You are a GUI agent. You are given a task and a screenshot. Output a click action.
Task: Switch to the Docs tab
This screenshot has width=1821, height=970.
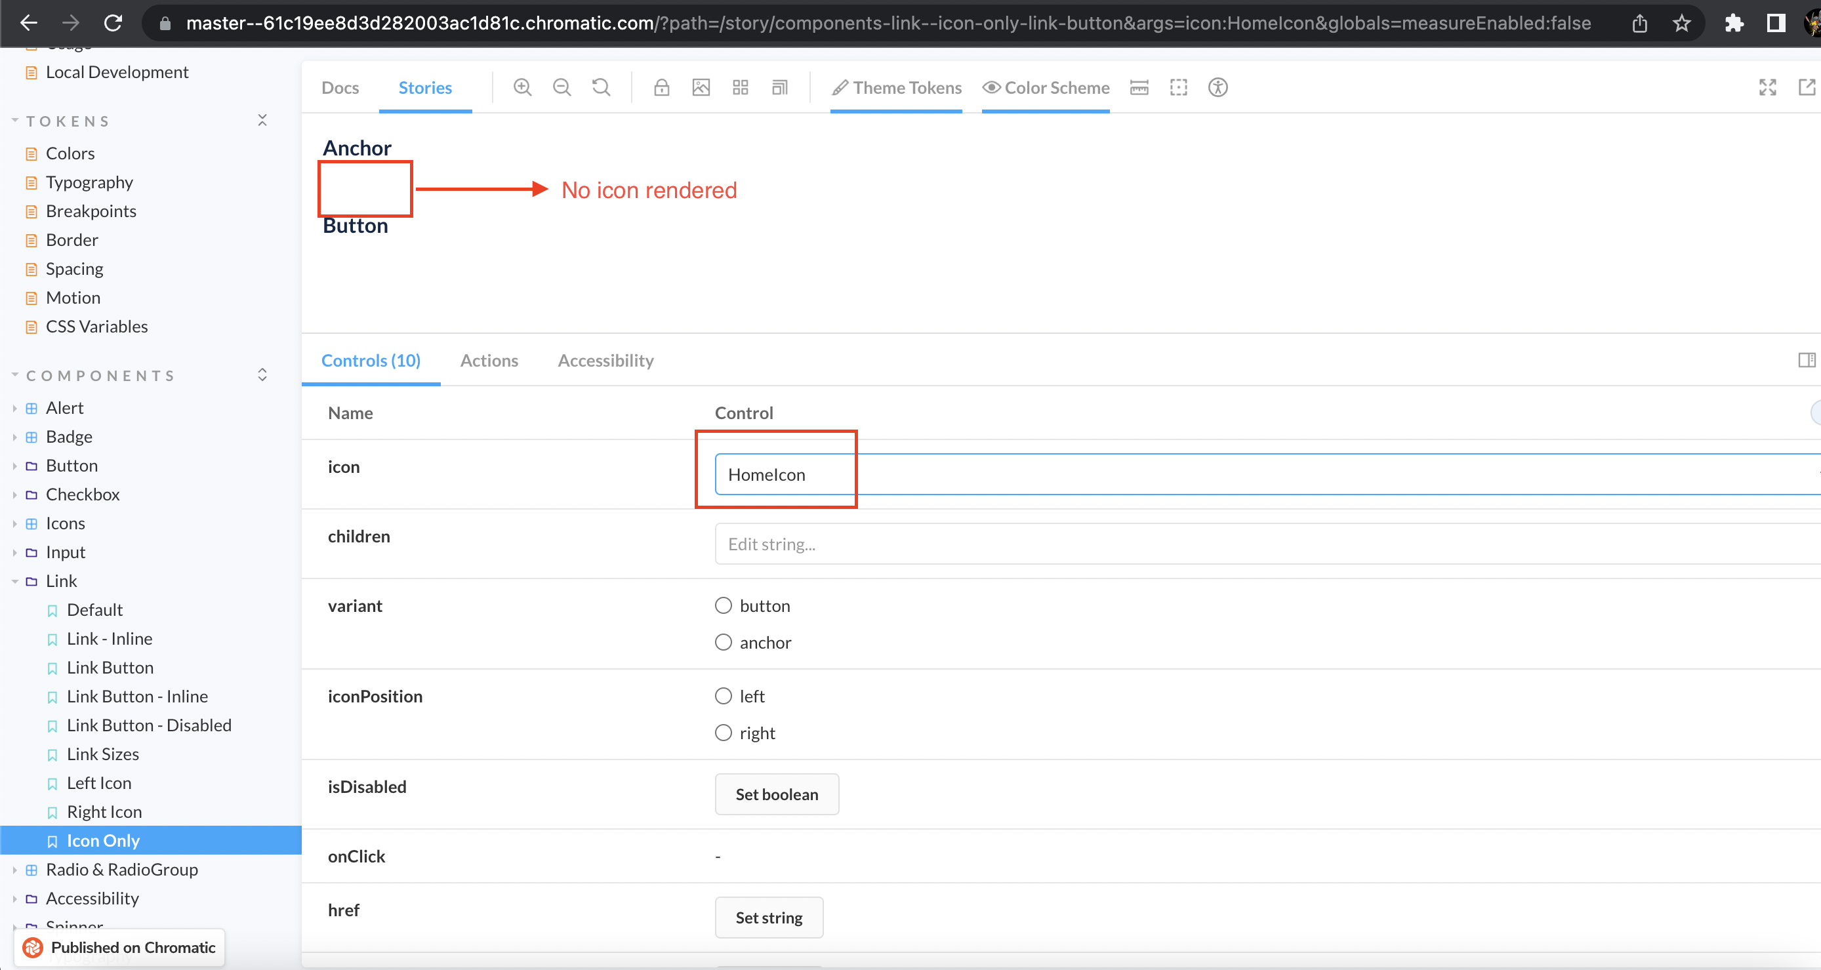click(340, 87)
